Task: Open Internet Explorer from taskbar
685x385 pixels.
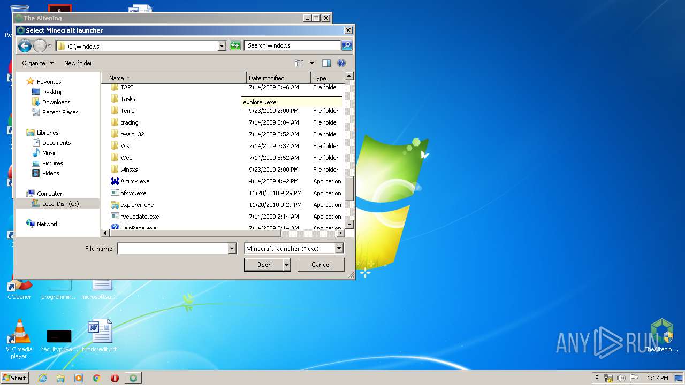Action: click(x=42, y=378)
